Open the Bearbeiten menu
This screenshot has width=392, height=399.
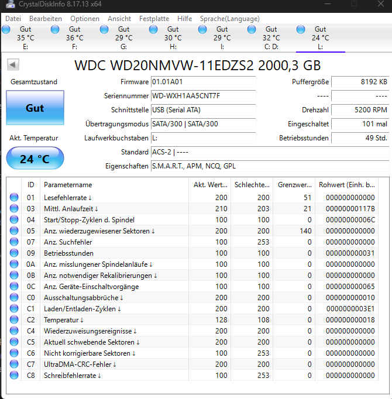(x=46, y=19)
